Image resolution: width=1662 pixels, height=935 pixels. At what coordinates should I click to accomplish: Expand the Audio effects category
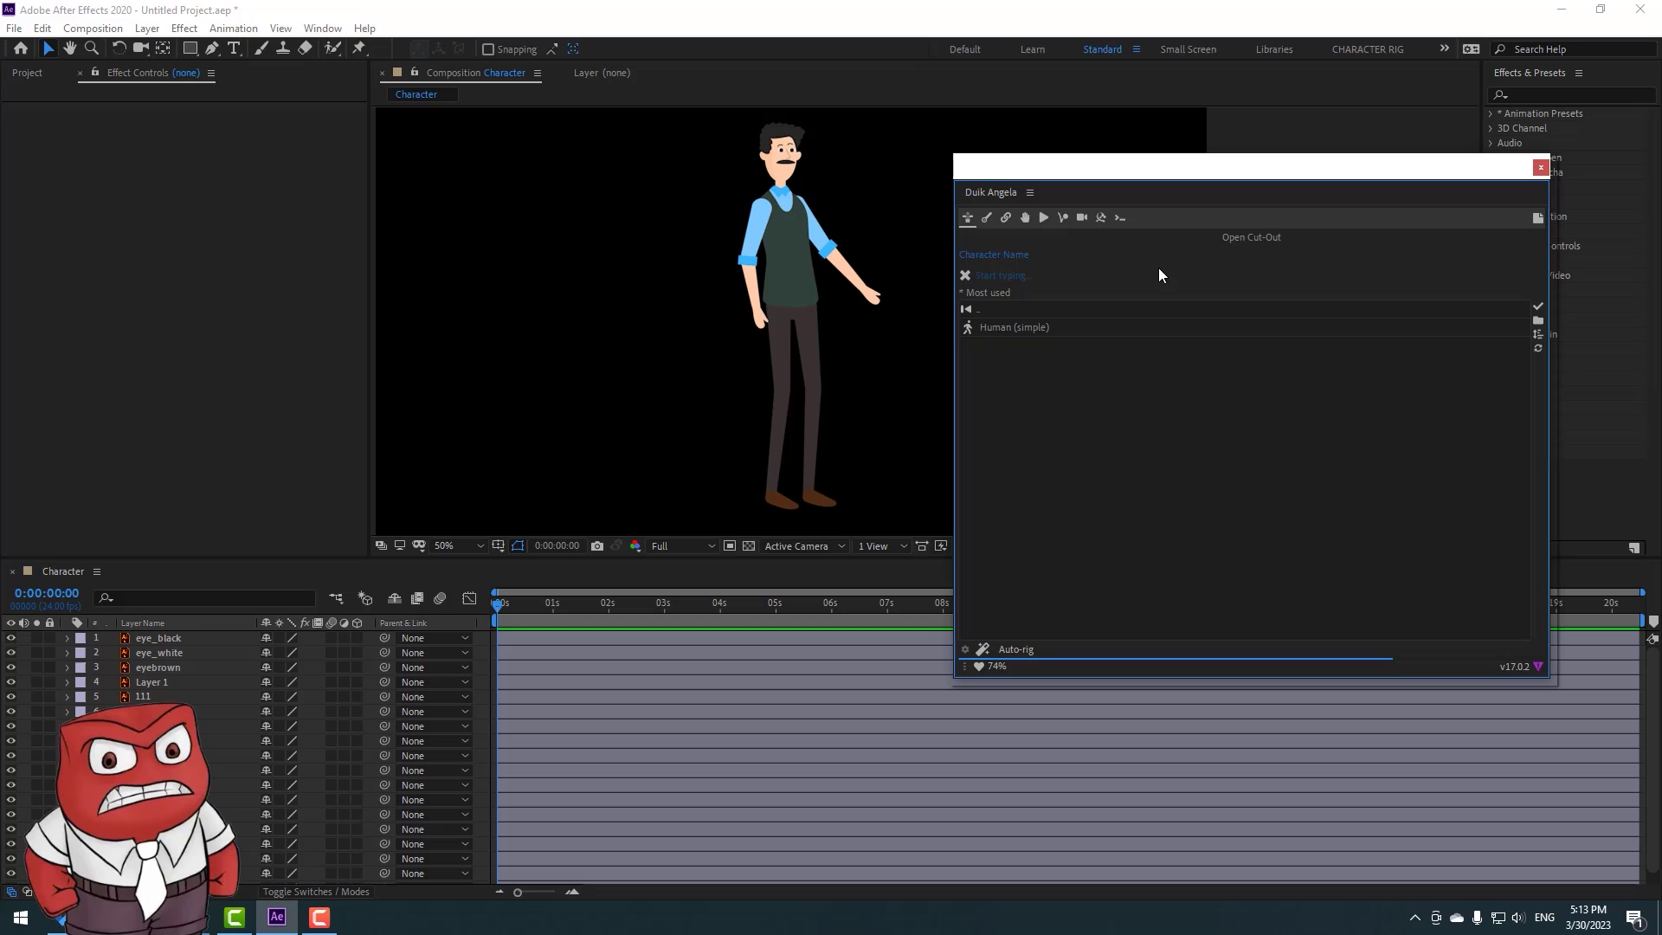1491,143
